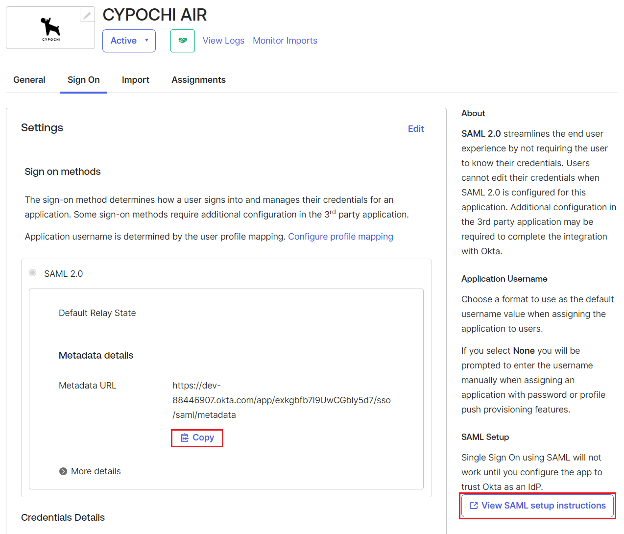This screenshot has width=624, height=534.
Task: Click the About heading in sidebar
Action: (473, 113)
